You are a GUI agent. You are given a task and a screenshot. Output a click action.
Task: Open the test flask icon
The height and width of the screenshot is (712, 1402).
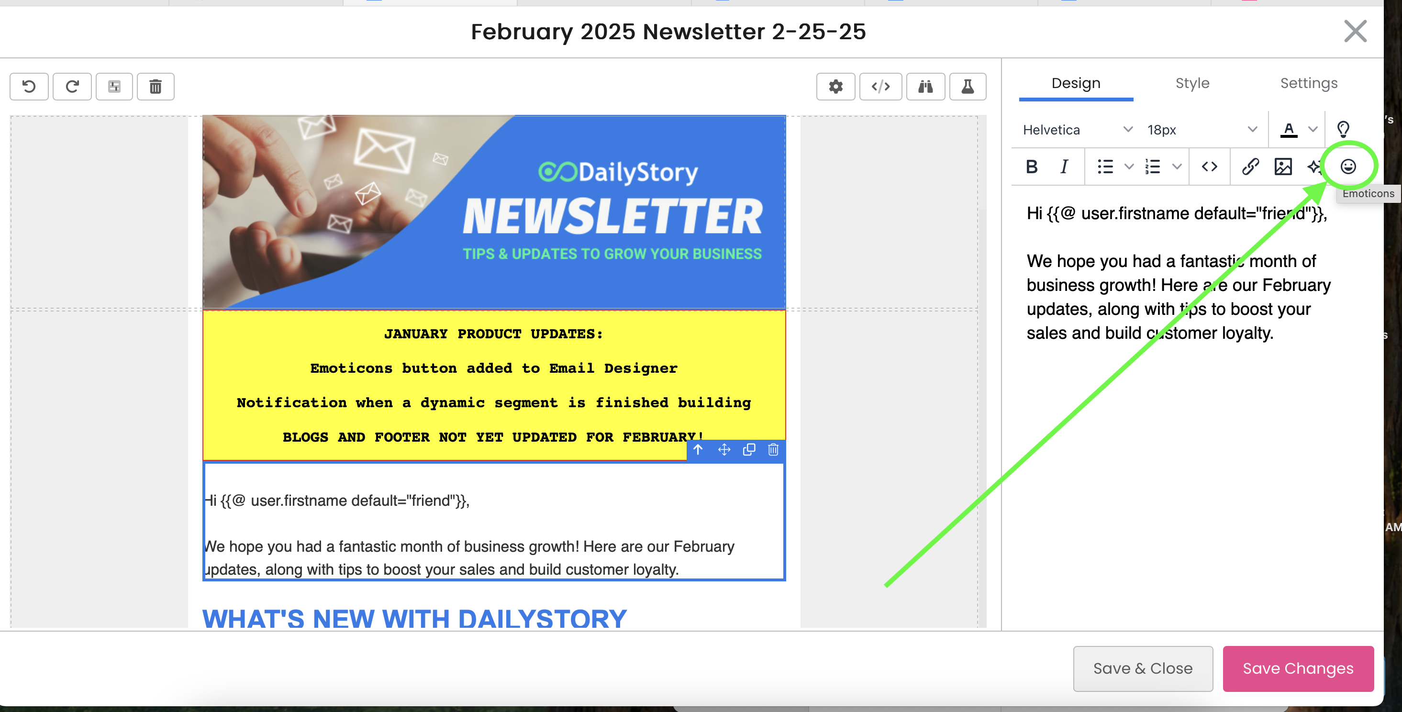coord(968,87)
